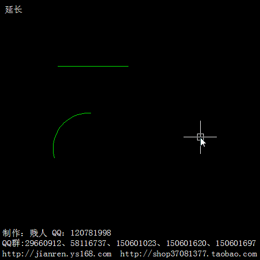Click the QQ群 number 29660912
The image size is (260, 260).
(43, 243)
